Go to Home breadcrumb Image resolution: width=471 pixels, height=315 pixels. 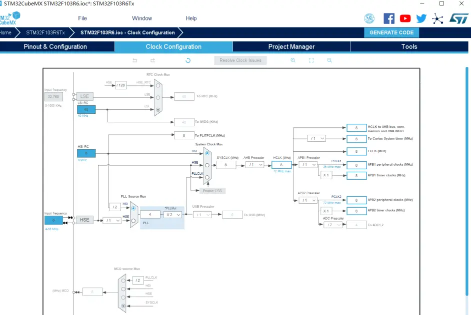(5, 32)
